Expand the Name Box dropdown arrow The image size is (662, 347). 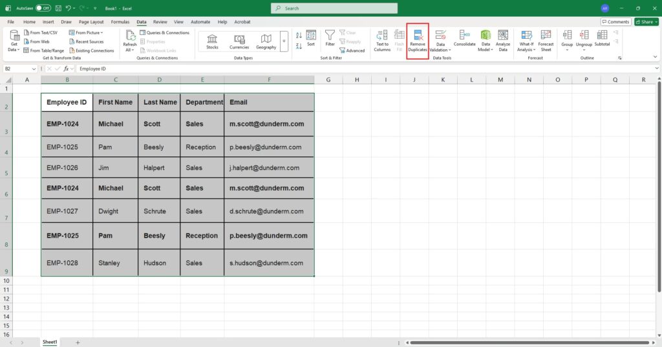click(34, 68)
